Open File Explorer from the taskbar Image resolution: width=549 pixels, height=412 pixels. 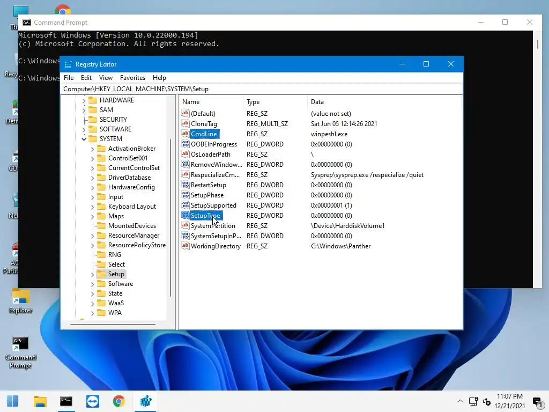[40, 401]
